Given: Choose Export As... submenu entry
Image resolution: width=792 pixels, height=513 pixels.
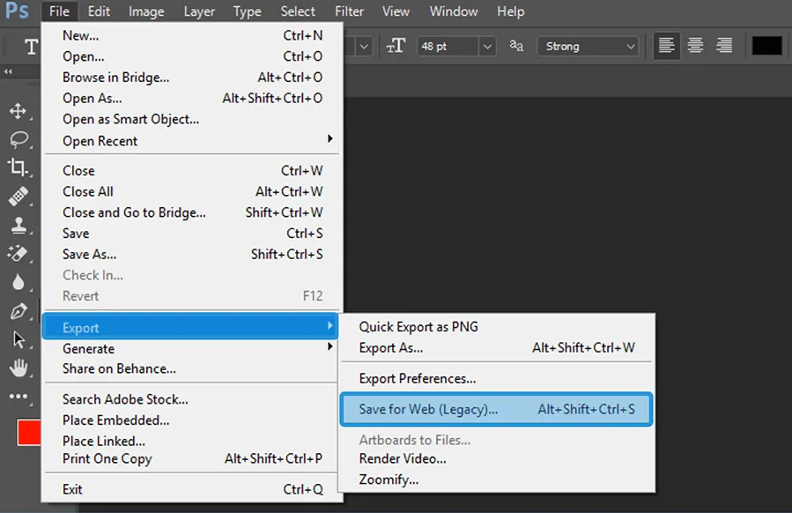Looking at the screenshot, I should (x=497, y=347).
